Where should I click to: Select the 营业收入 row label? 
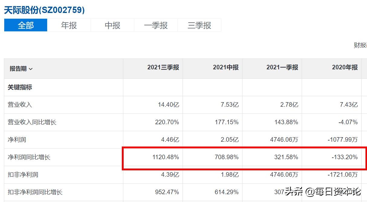click(x=19, y=104)
